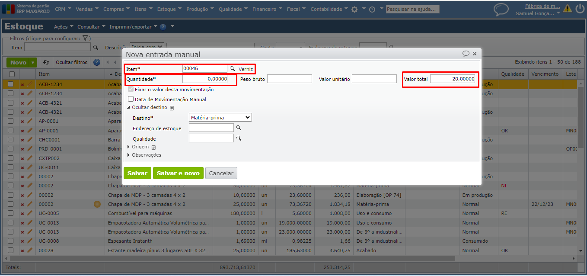The width and height of the screenshot is (587, 276).
Task: Click the blue help icon beside Ocultar filtros
Action: [97, 62]
